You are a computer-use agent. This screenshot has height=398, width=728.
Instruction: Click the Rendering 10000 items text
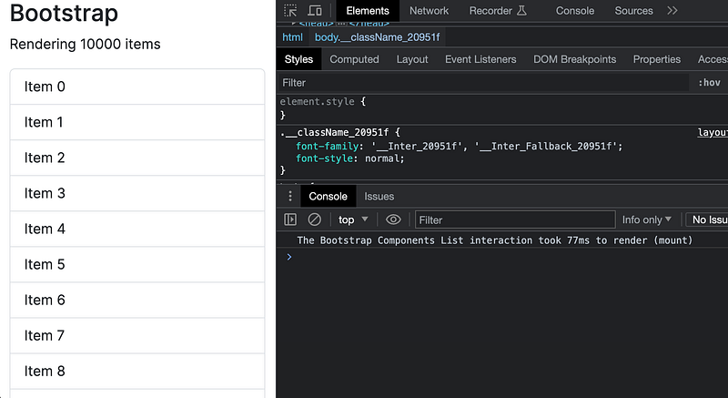coord(85,44)
